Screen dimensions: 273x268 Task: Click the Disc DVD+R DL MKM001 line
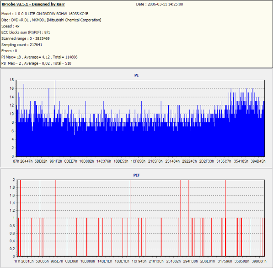coord(51,20)
